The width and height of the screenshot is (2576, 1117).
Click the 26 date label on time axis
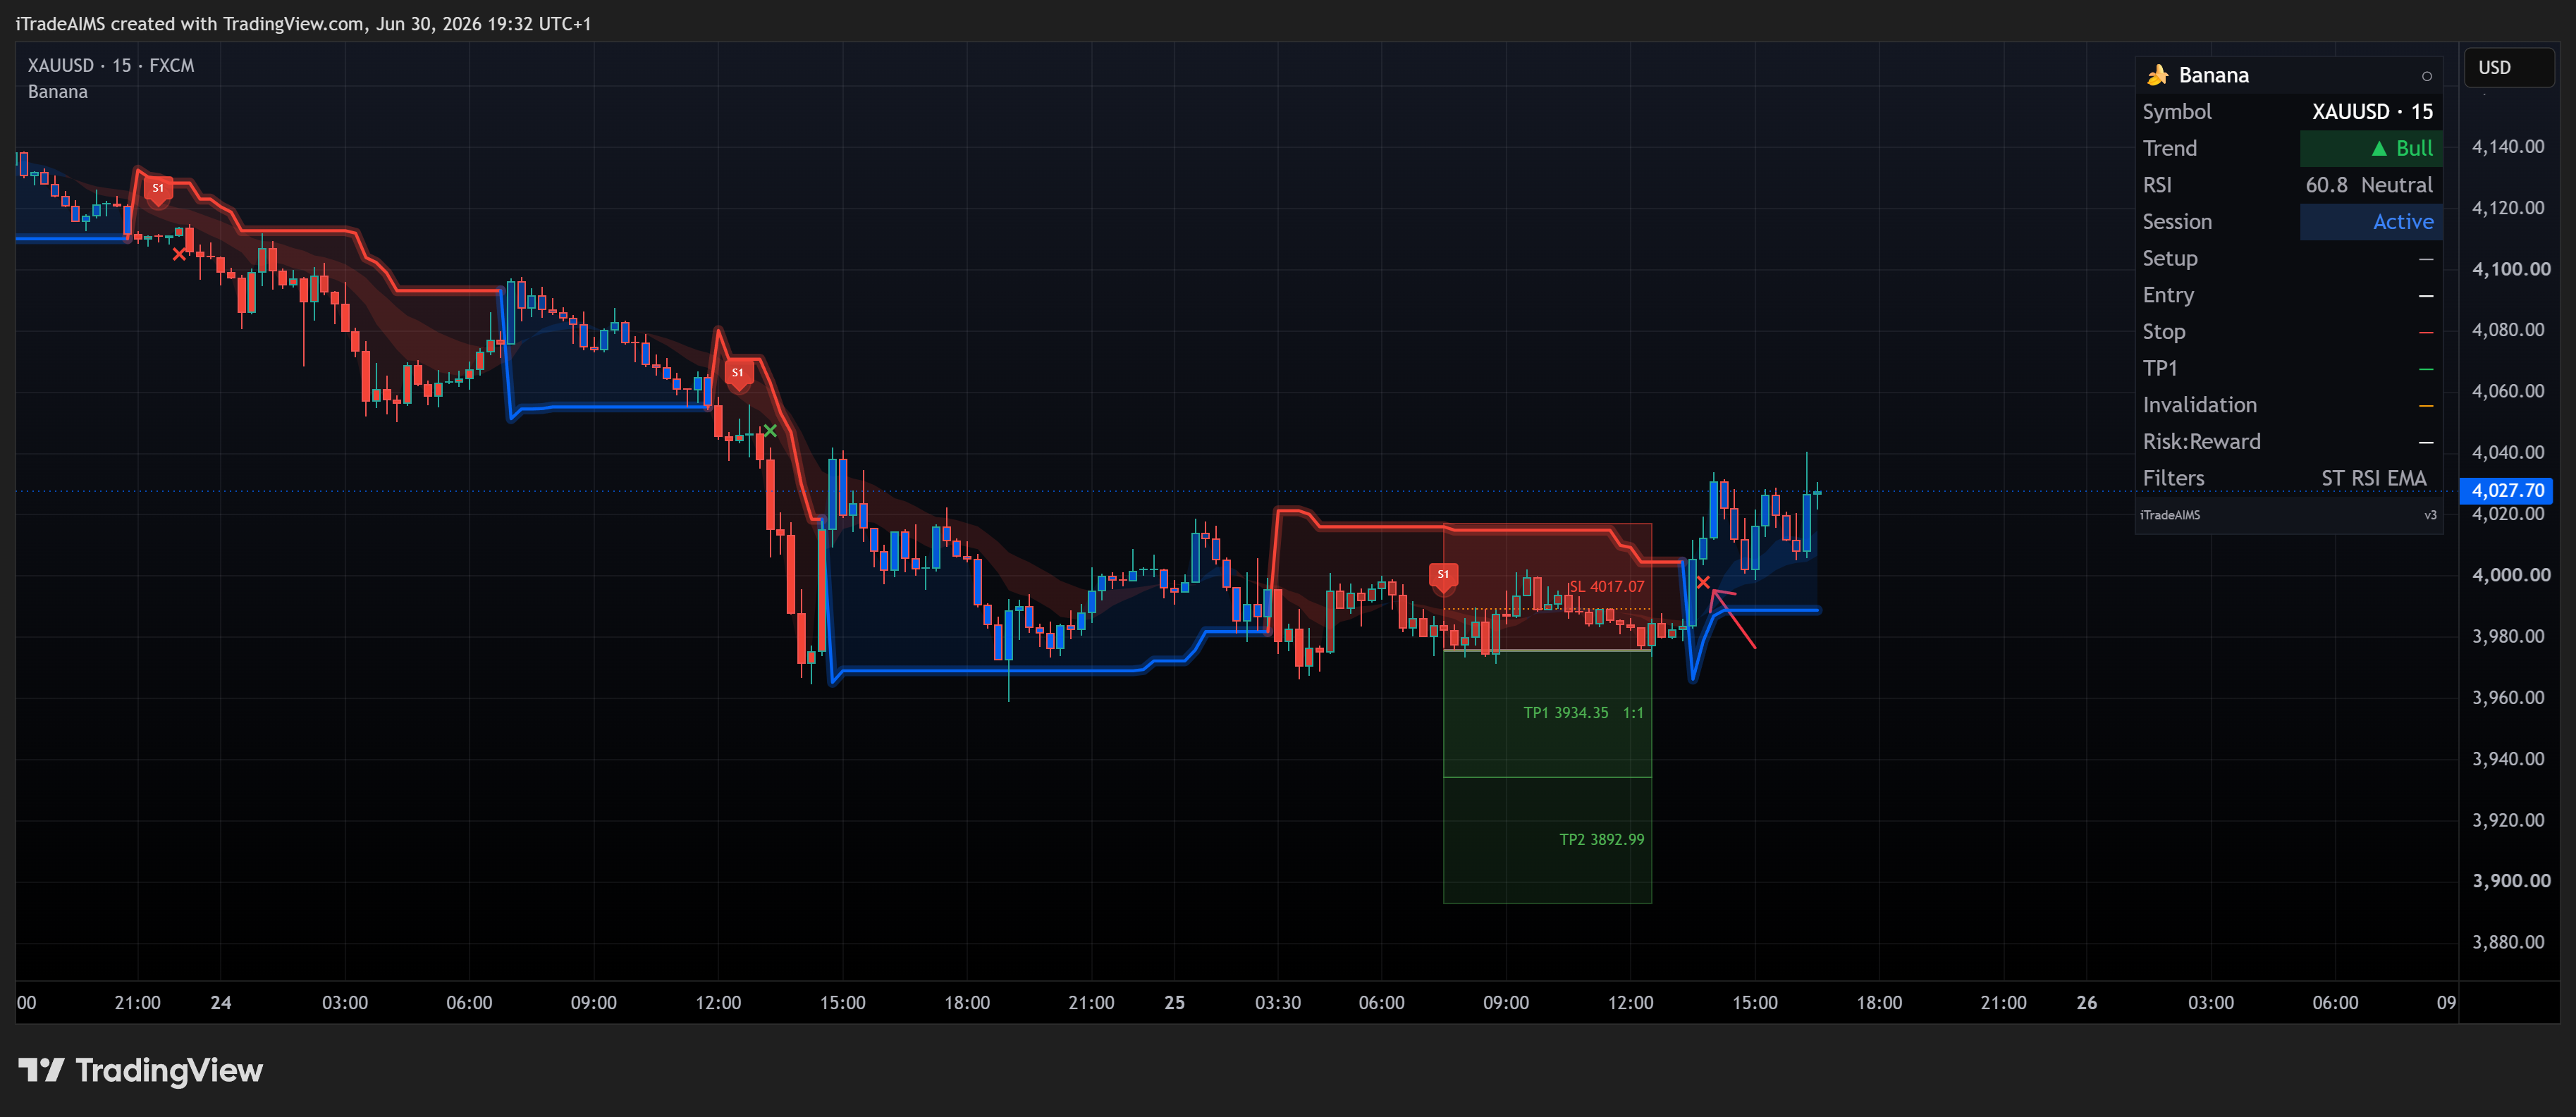point(2086,1003)
